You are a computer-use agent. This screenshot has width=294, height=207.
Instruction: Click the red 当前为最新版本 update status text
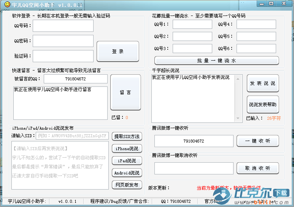(x=229, y=188)
